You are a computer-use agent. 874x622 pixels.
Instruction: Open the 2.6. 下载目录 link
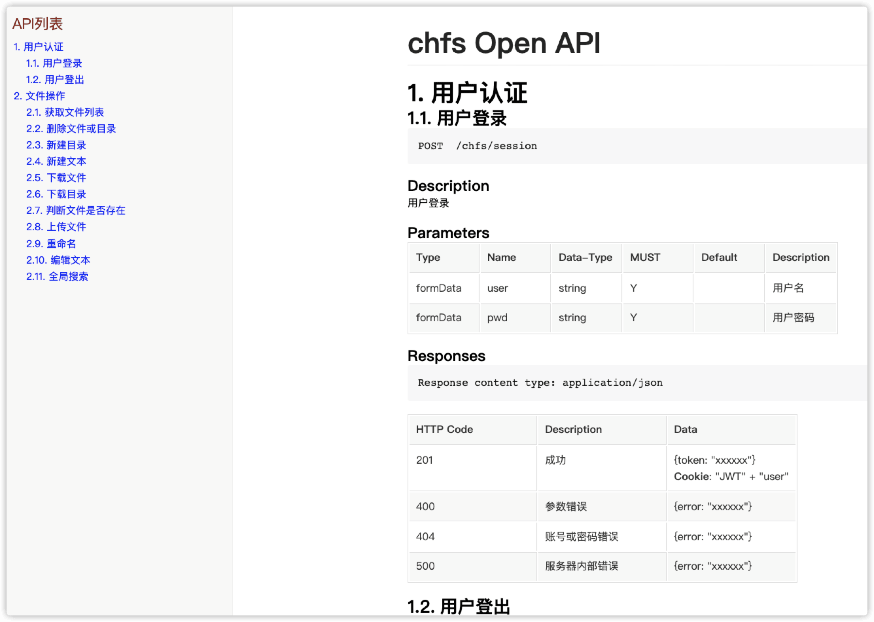coord(56,194)
